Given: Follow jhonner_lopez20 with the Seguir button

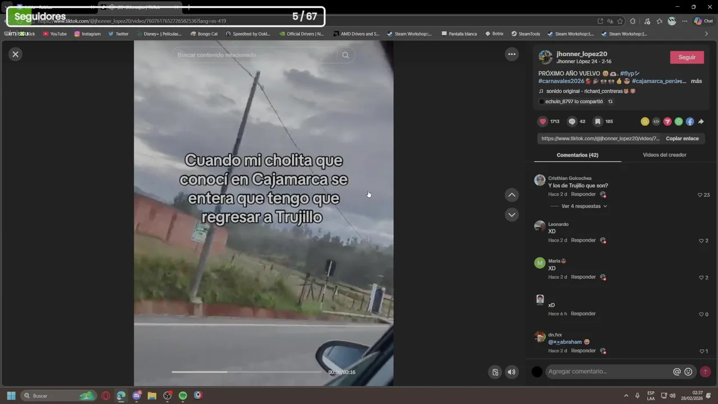Looking at the screenshot, I should point(687,57).
